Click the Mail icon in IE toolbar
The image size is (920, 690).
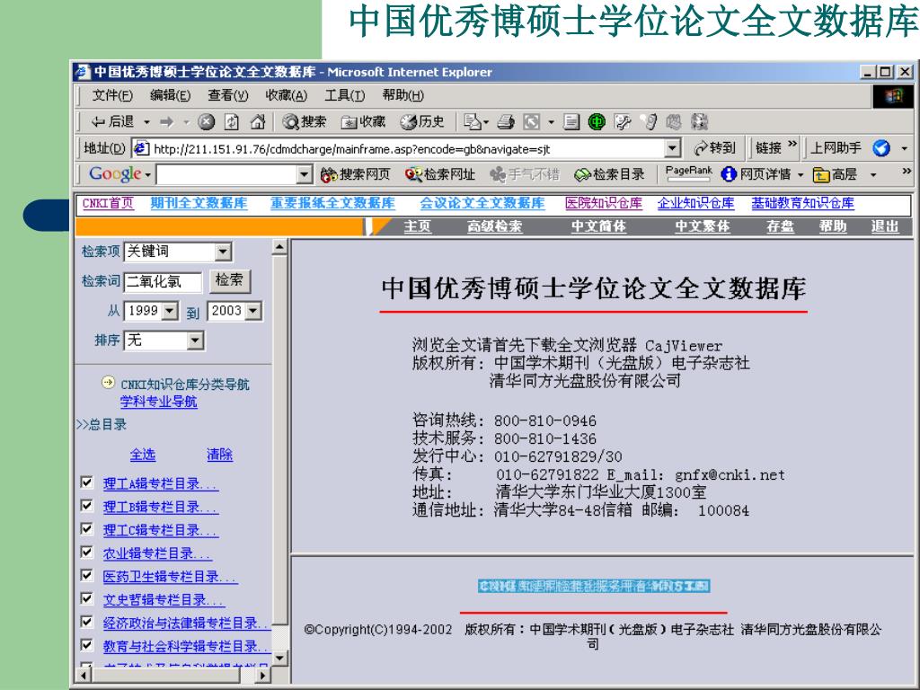click(473, 121)
